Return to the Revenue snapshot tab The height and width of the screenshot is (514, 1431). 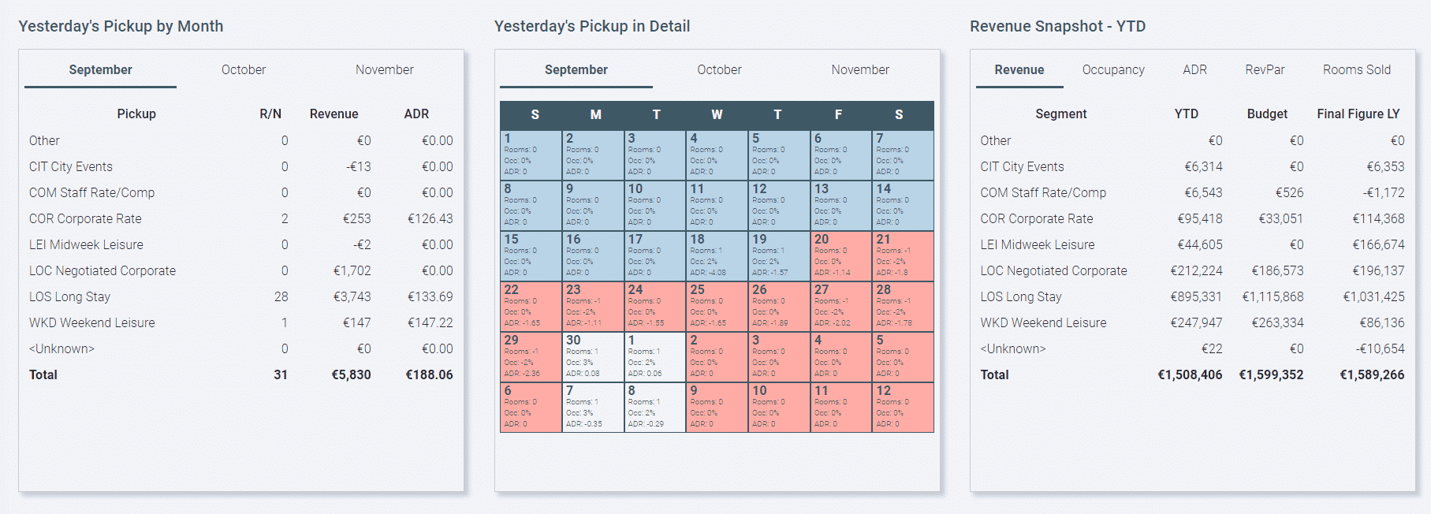(x=1019, y=69)
